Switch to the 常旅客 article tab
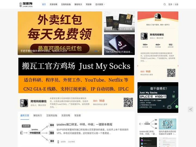 78,115
